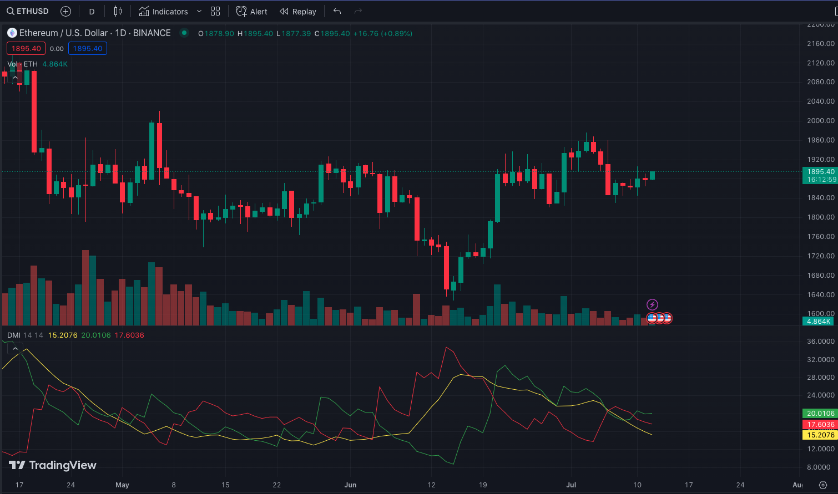Expand the indicators favorites chevron
This screenshot has height=494, width=838.
coord(199,11)
